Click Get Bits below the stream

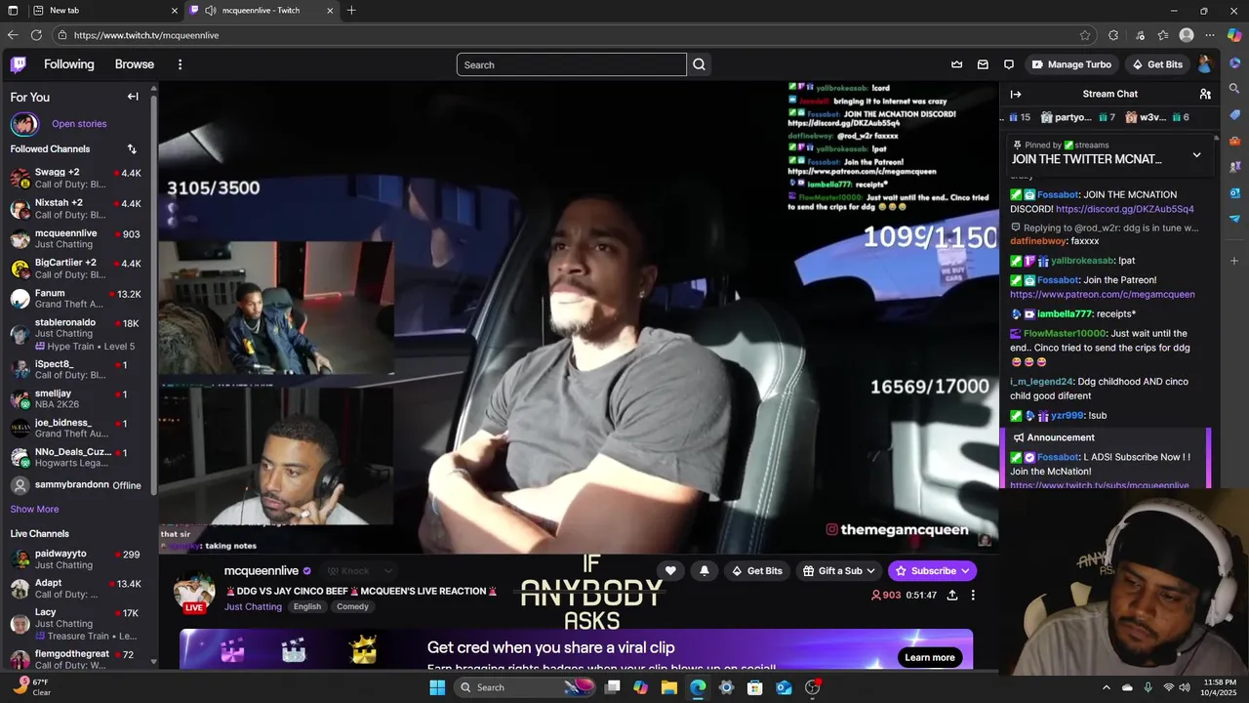[756, 571]
